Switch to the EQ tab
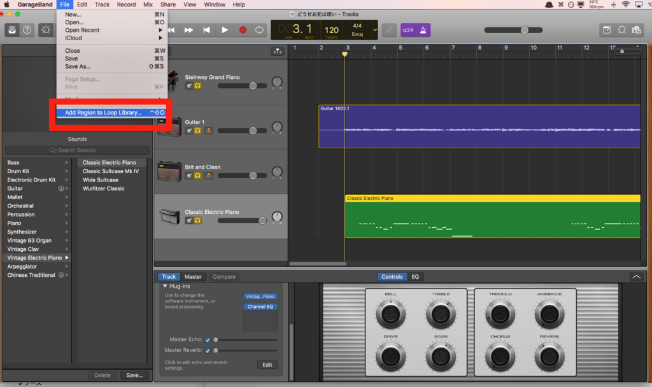The image size is (652, 387). (415, 277)
